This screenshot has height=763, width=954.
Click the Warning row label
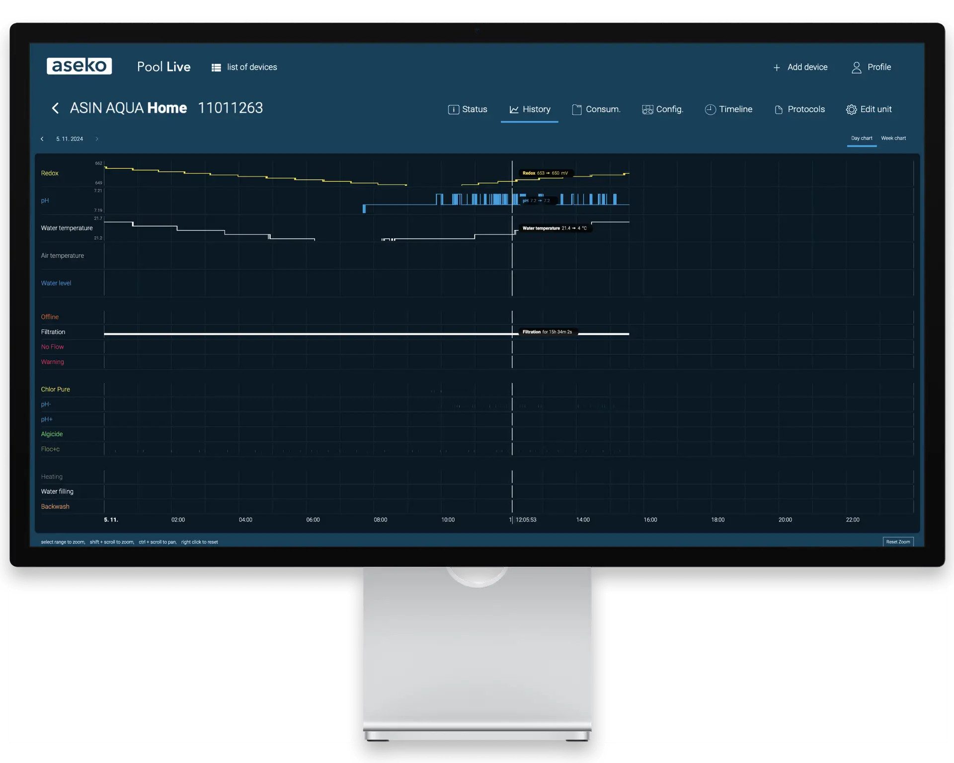(52, 362)
